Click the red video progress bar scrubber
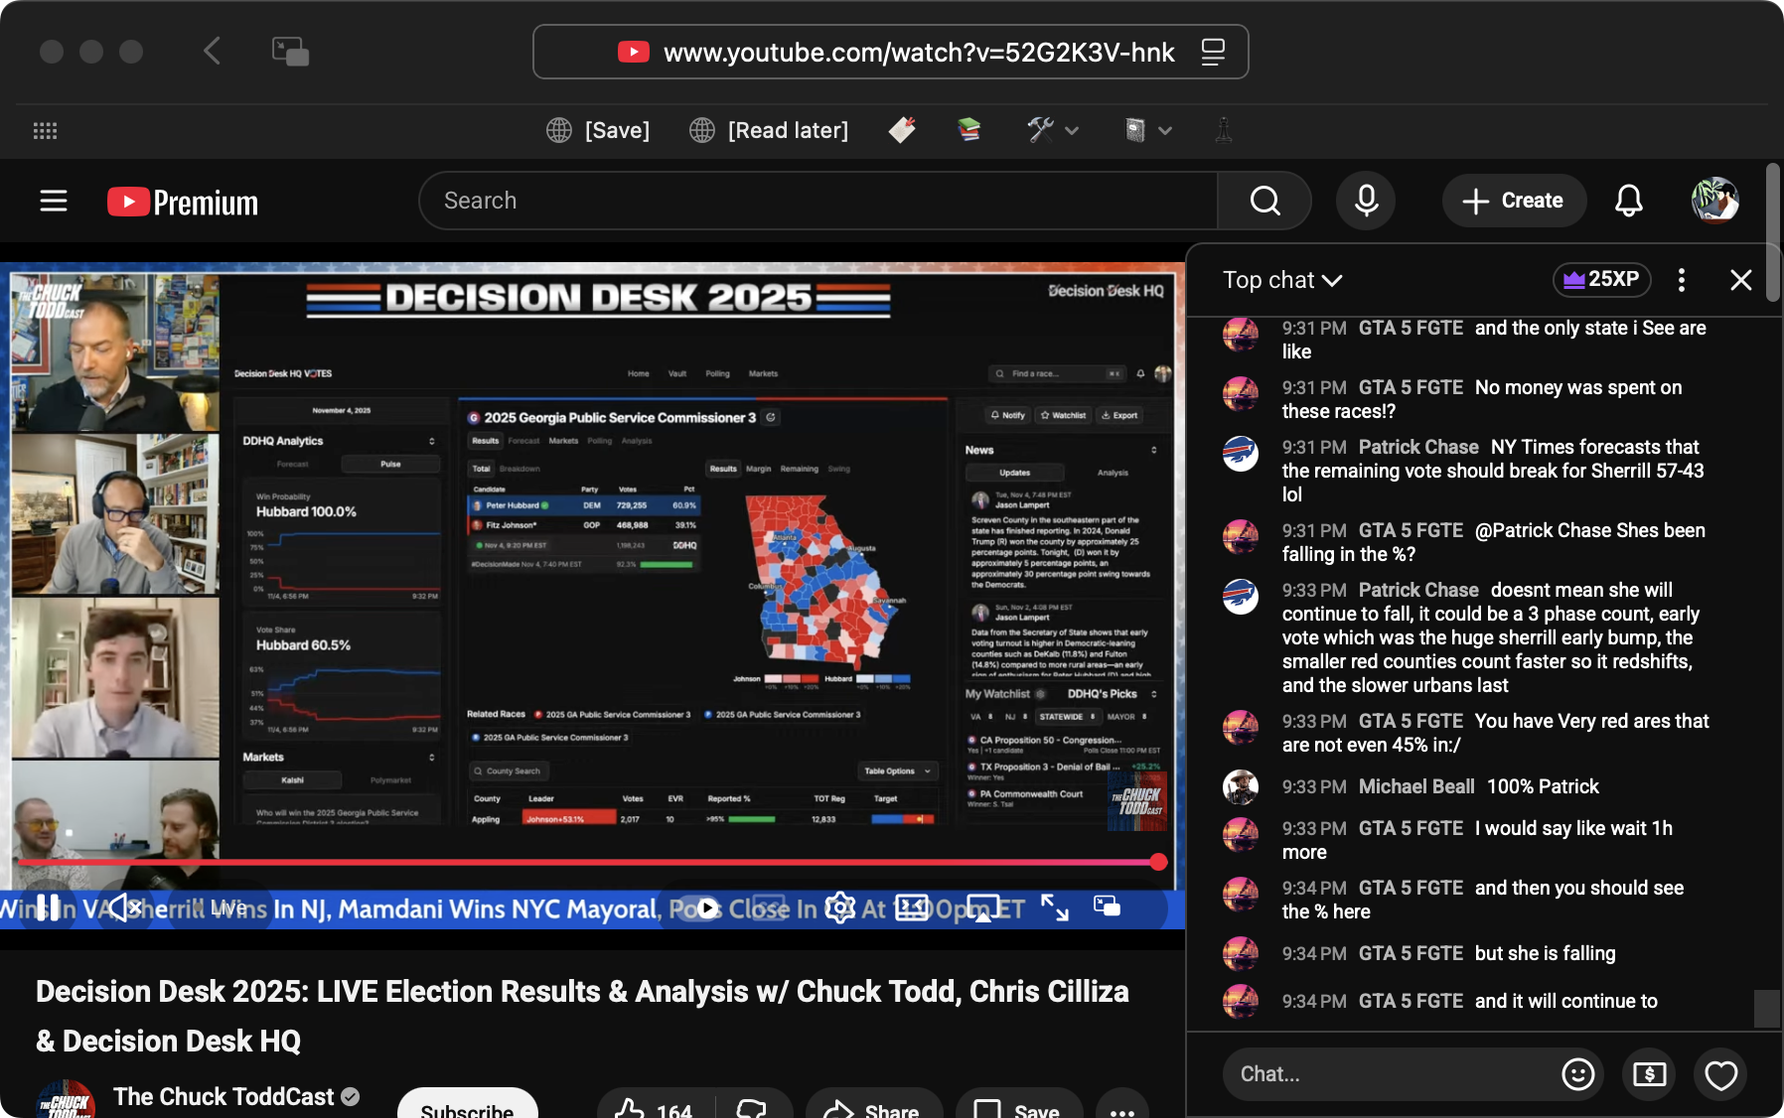The height and width of the screenshot is (1118, 1784). click(1158, 862)
